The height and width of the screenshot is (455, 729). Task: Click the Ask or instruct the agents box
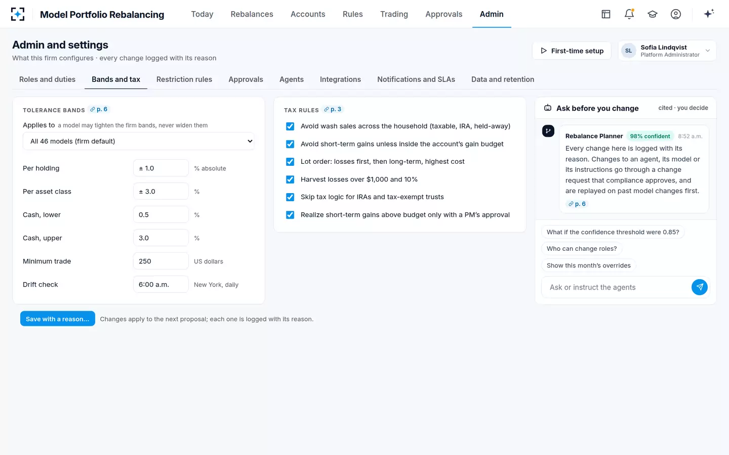tap(616, 287)
